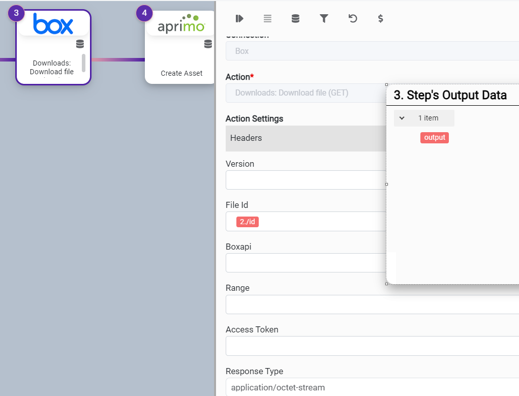Click the undo reset arrow icon

(x=352, y=19)
